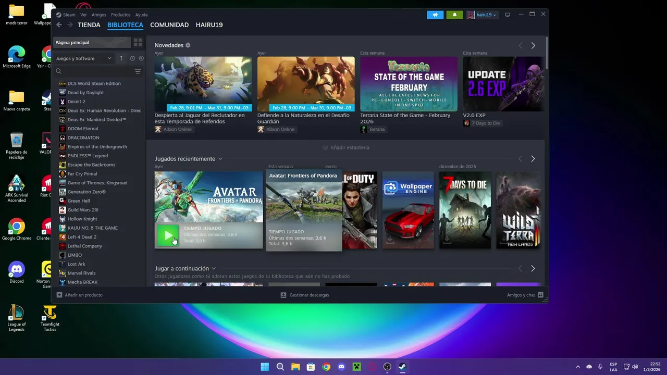Open the HAIRU19 profile tab

tap(209, 25)
